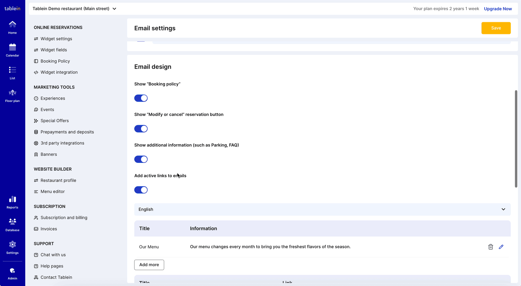Screen dimensions: 521x286
Task: Open the Tablein Demo restaurant selector
Action: (x=74, y=9)
